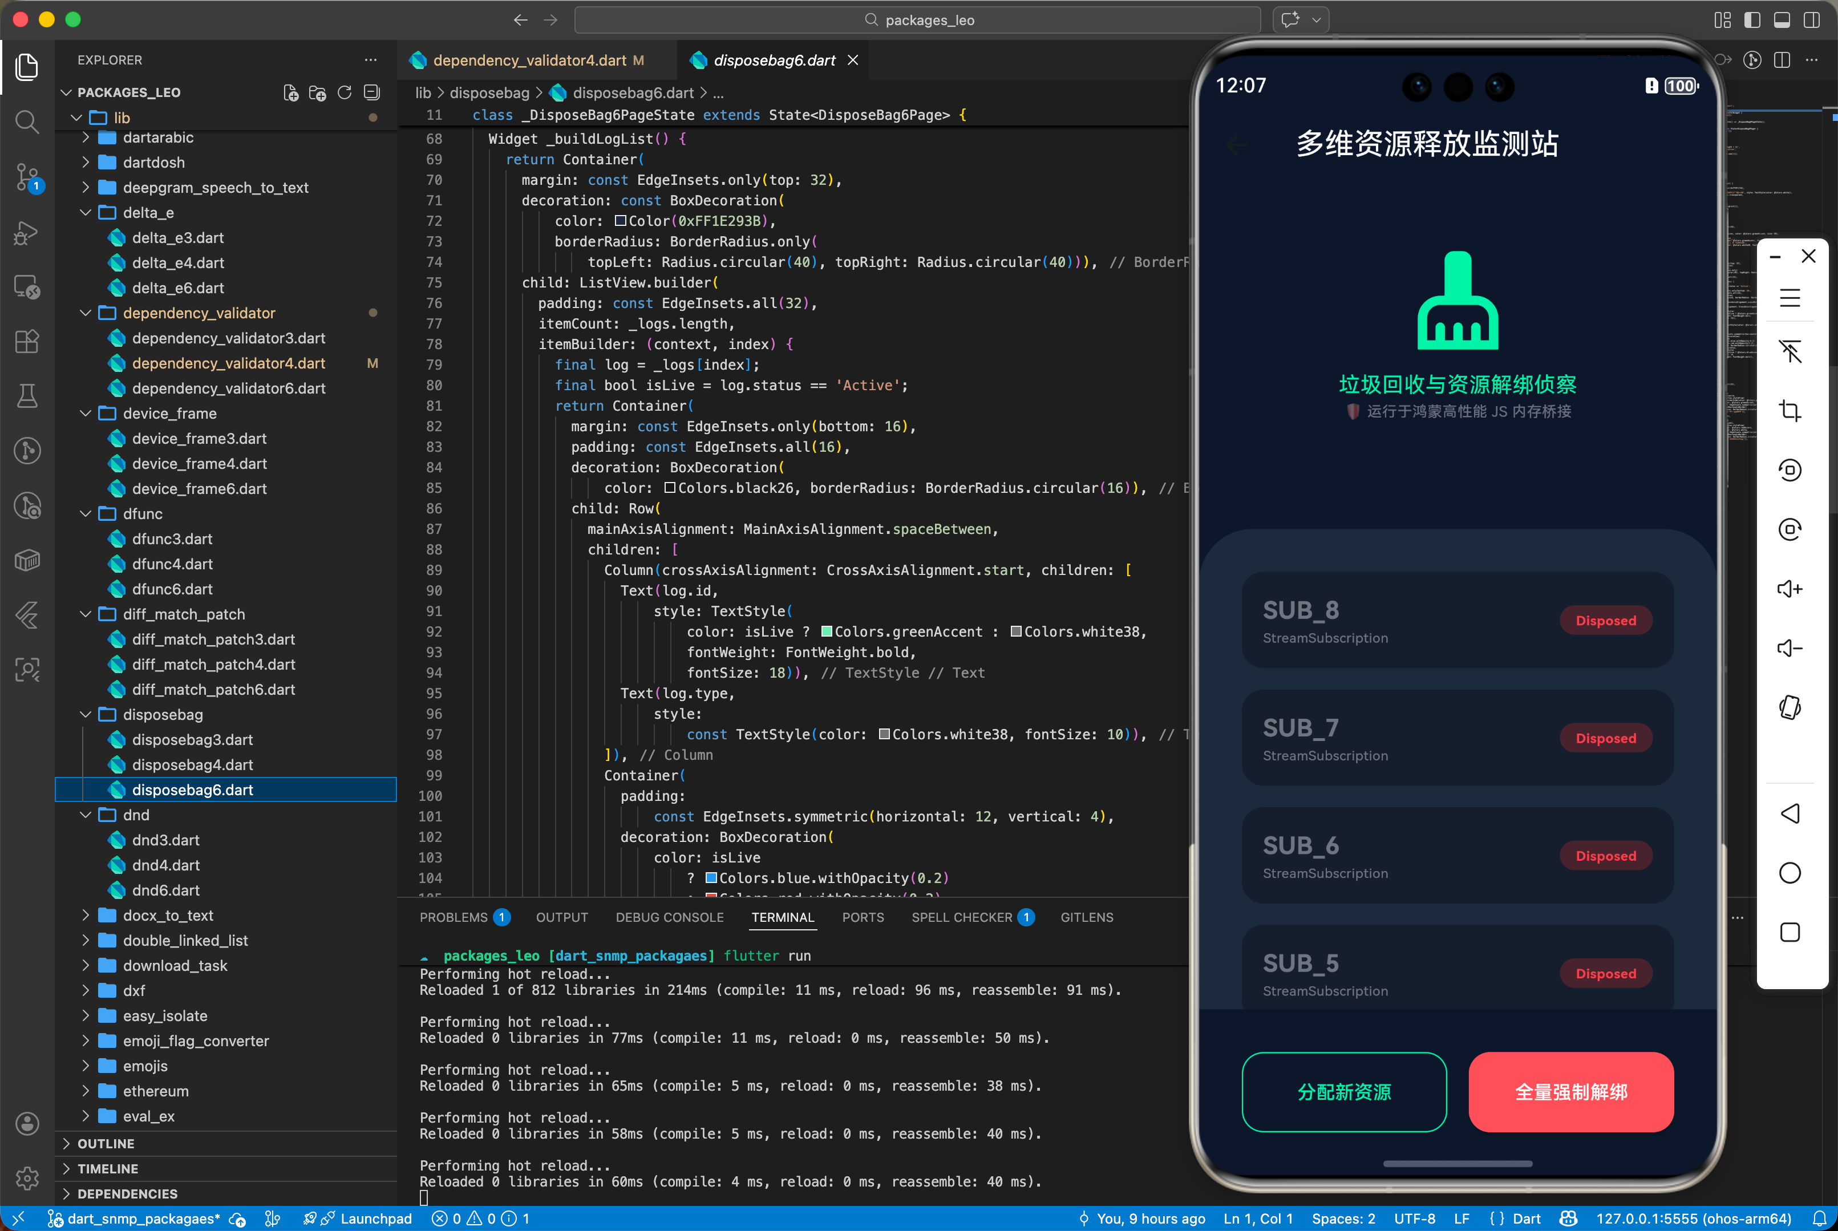Toggle the bottom panel layout icon

pos(1782,19)
